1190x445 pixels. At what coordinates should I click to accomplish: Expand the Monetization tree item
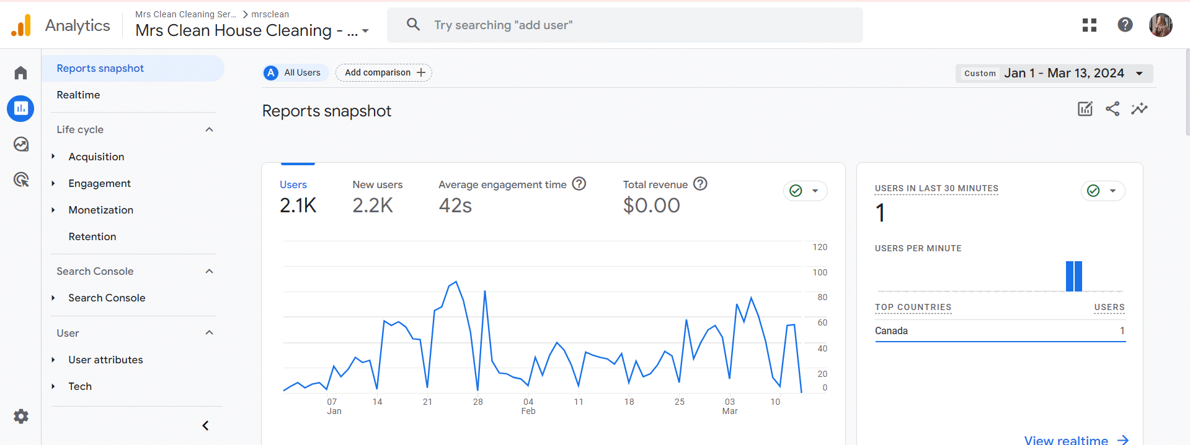point(53,210)
